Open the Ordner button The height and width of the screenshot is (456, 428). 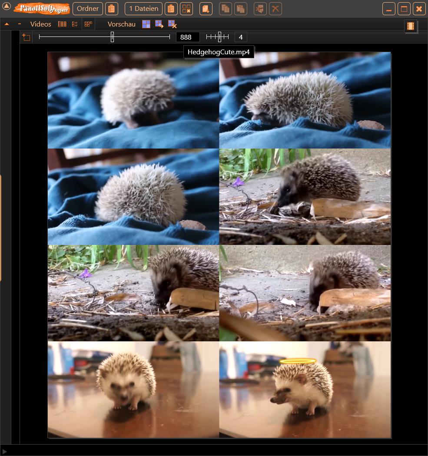(88, 8)
